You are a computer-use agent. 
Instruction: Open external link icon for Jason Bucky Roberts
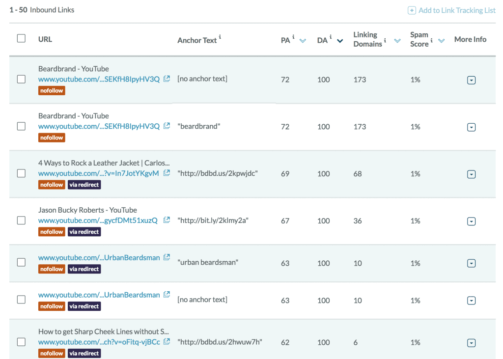point(167,220)
